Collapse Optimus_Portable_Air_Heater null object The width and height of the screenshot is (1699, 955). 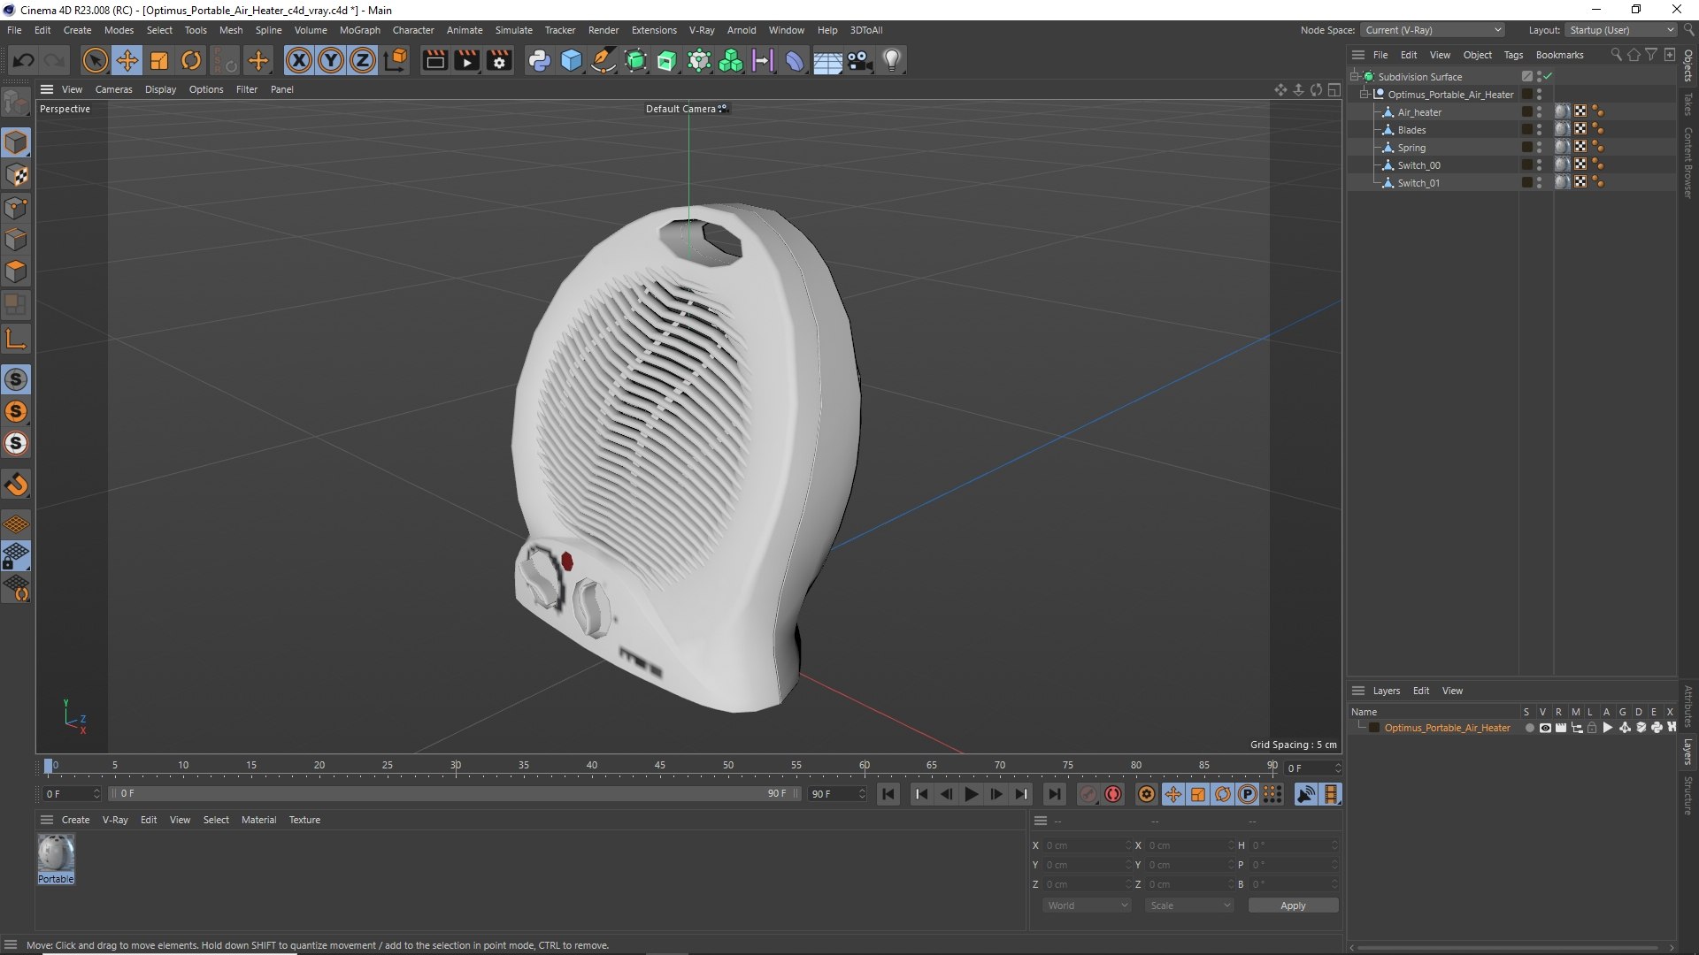click(1364, 94)
